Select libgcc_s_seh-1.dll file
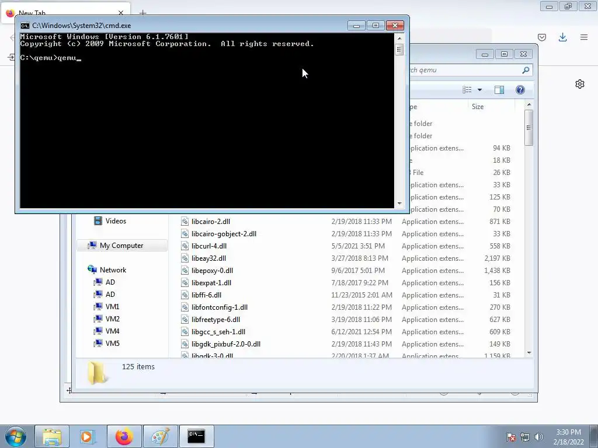598x448 pixels. click(x=218, y=332)
